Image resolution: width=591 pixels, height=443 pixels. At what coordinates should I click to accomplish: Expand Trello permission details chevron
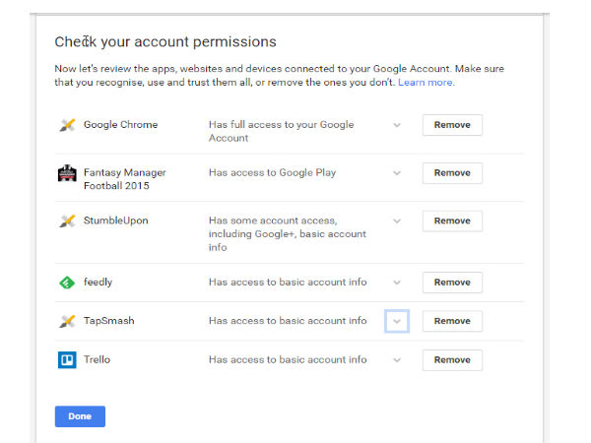(397, 360)
